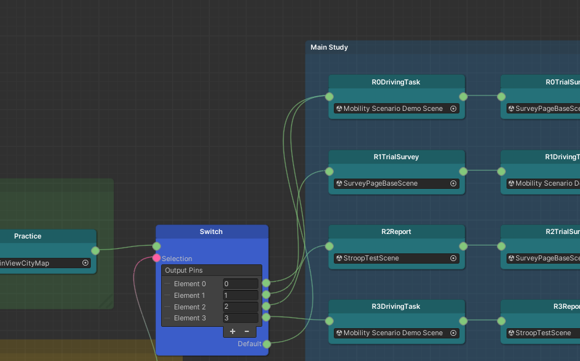
Task: Click the R2TrialSurvey node input port
Action: point(501,246)
